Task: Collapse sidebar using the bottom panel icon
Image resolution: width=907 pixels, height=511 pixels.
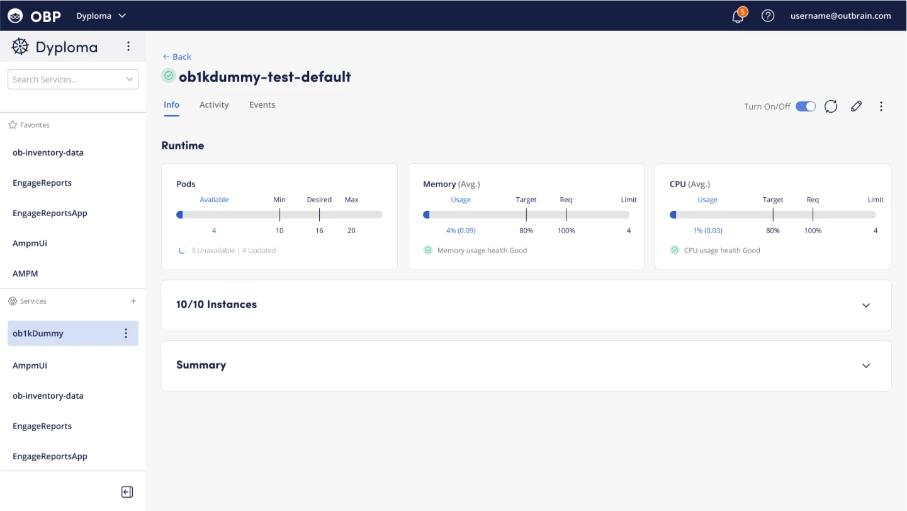Action: [x=127, y=492]
